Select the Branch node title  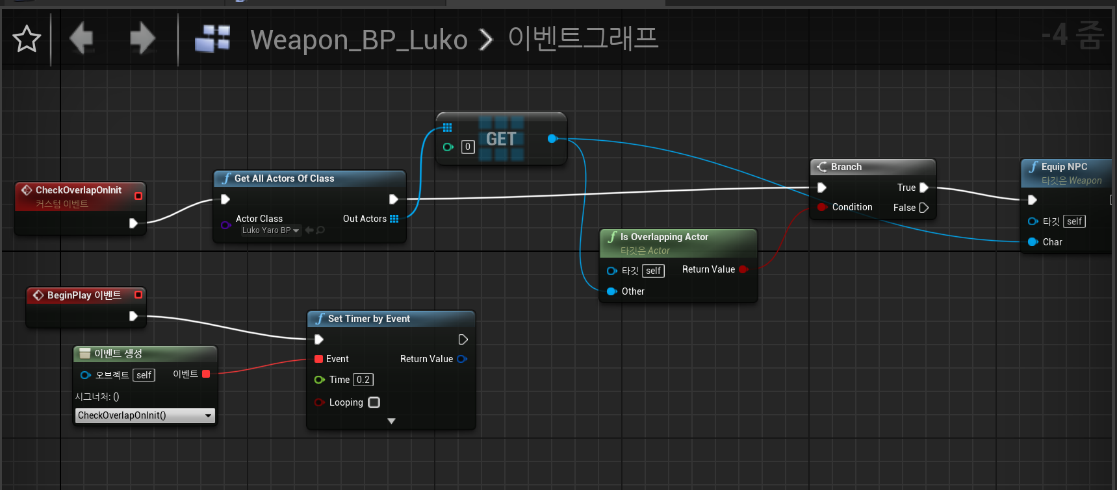click(x=846, y=167)
